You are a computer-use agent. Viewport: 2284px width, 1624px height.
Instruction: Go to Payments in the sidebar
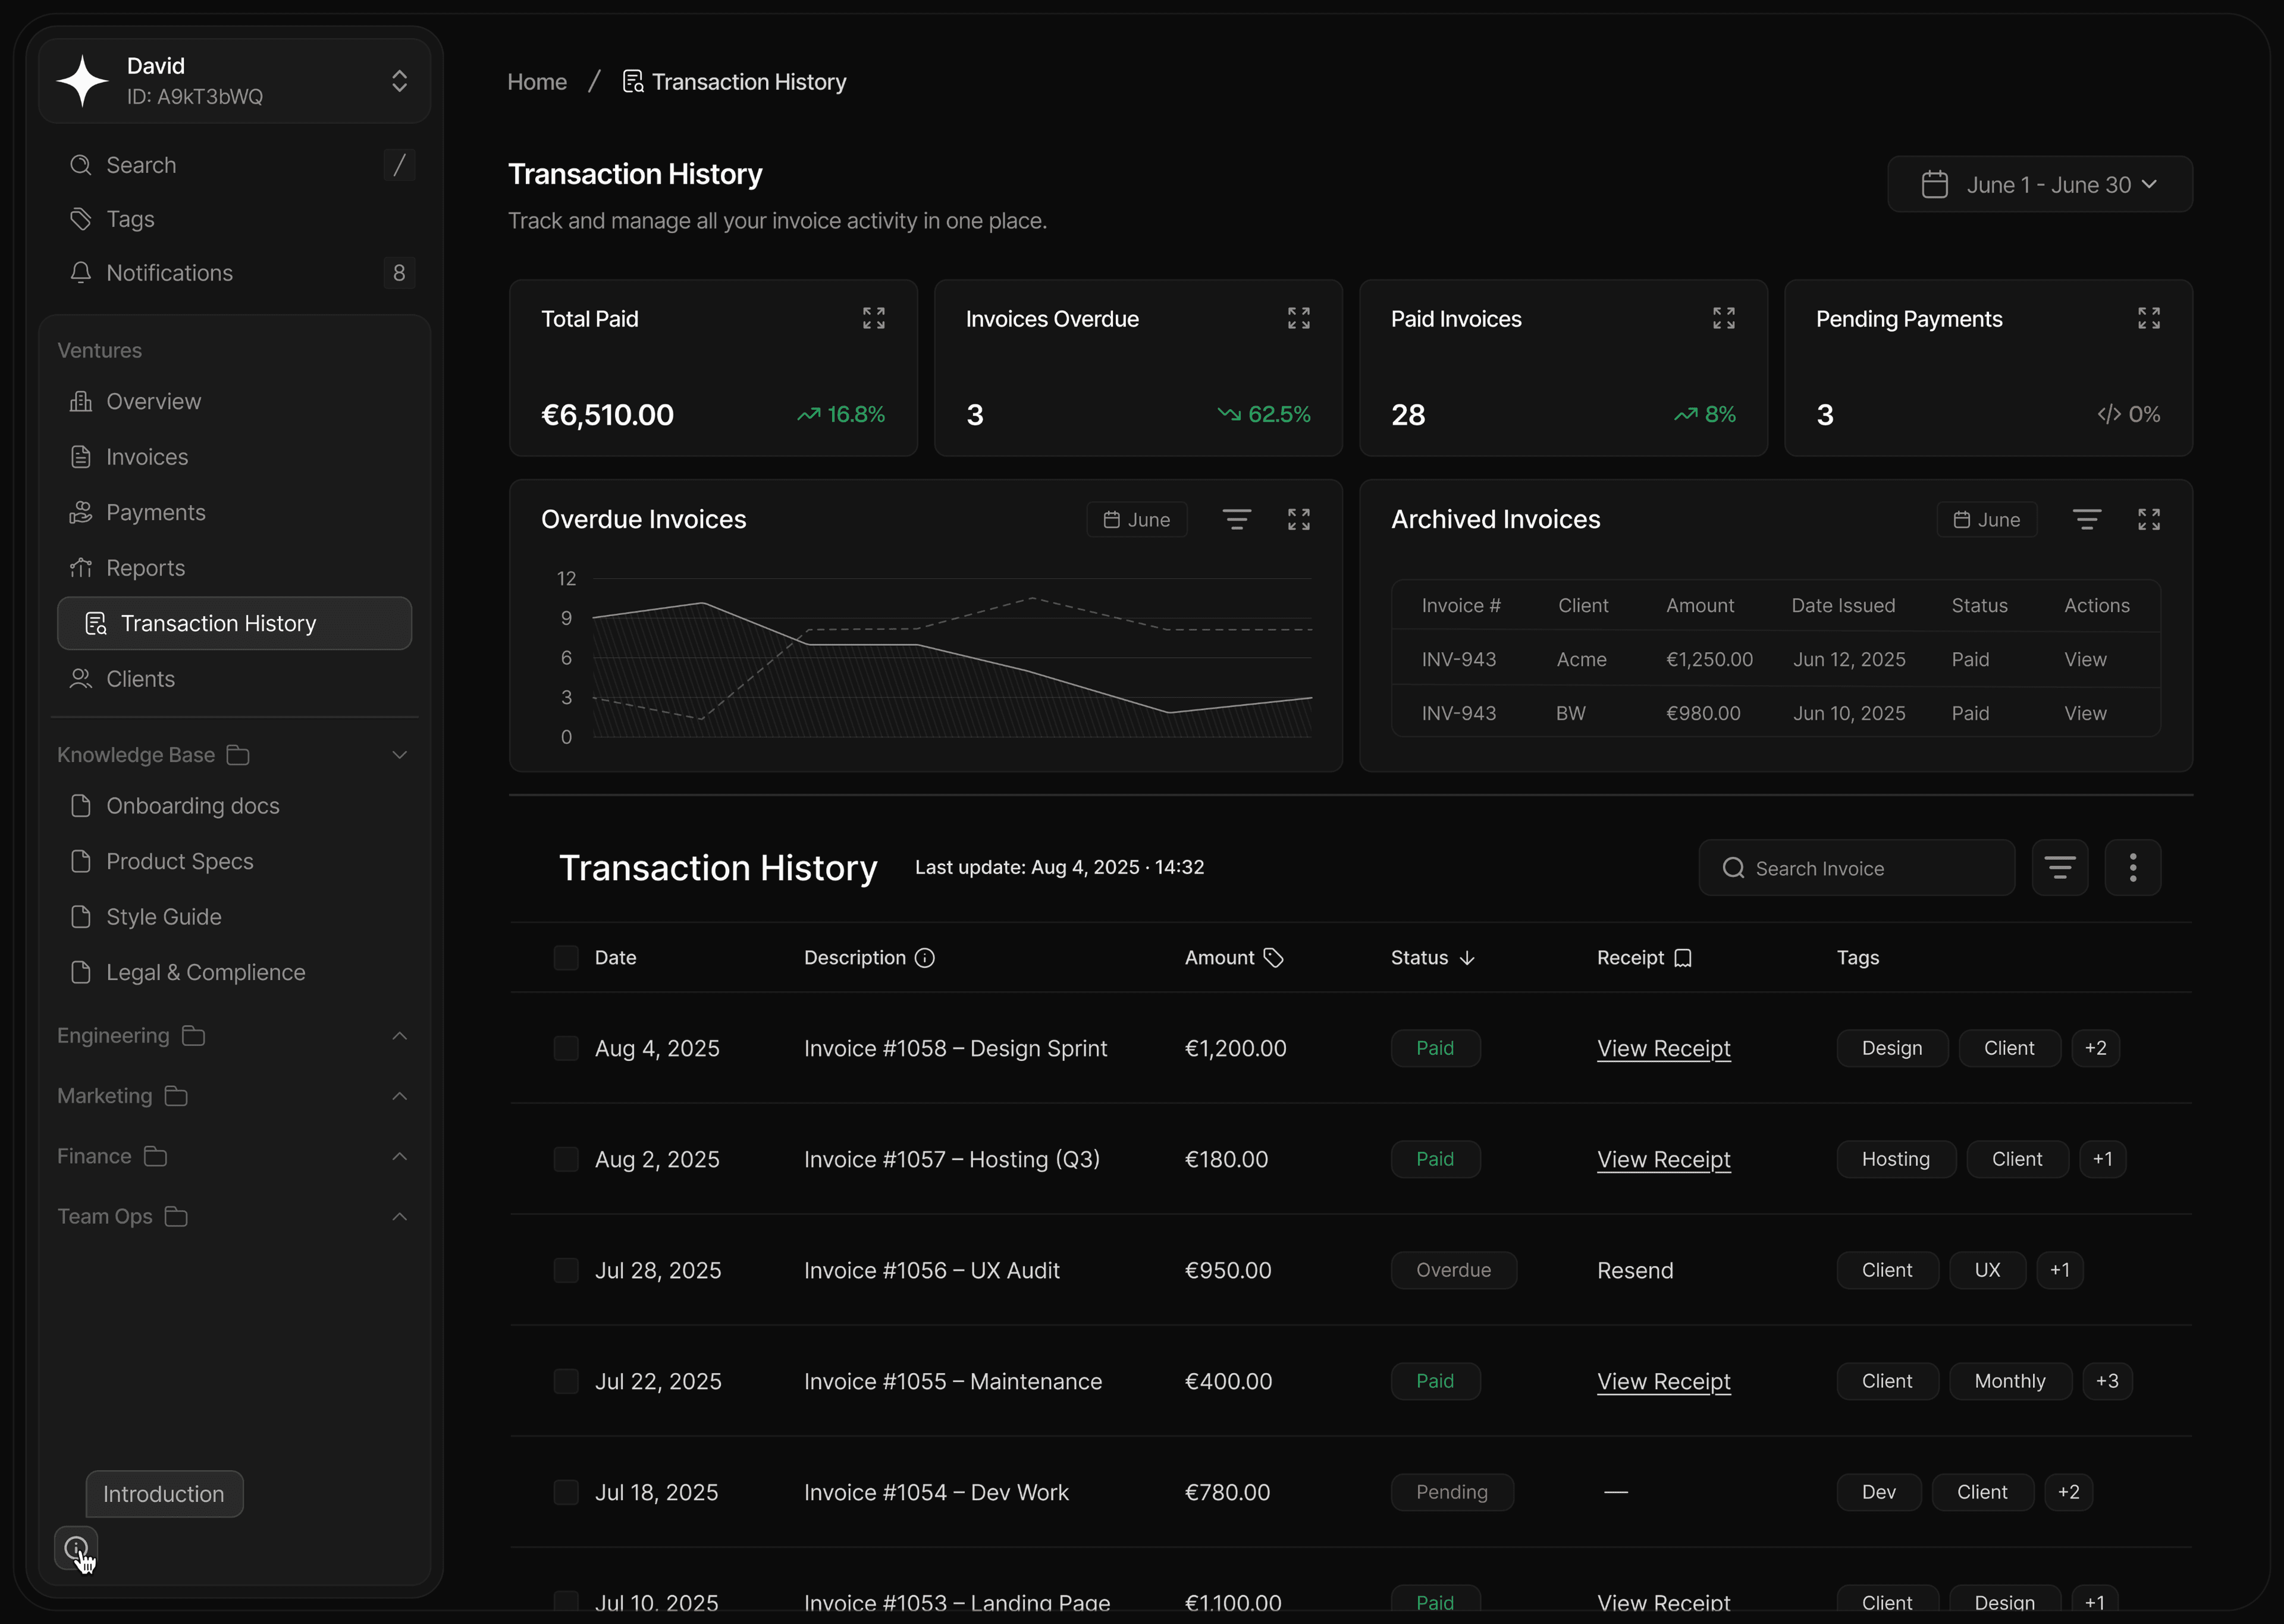pos(155,512)
